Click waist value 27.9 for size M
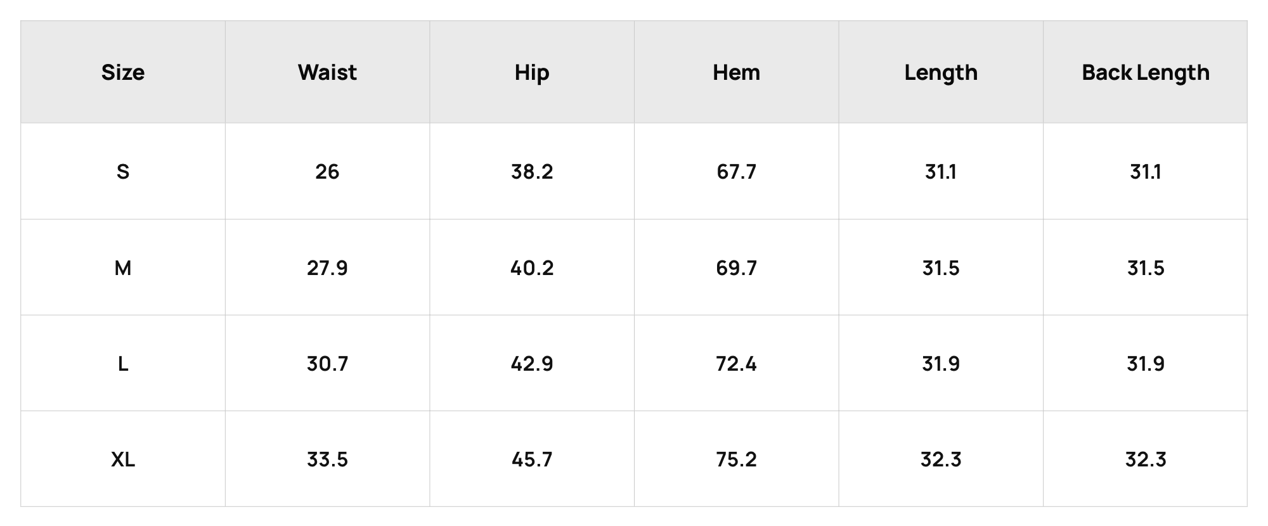Screen dimensions: 1268x526 pos(327,268)
